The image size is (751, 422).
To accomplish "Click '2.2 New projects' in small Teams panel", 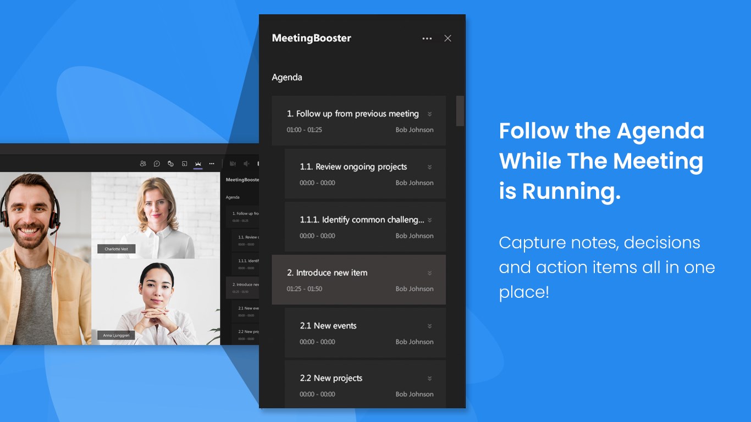I will tap(245, 335).
